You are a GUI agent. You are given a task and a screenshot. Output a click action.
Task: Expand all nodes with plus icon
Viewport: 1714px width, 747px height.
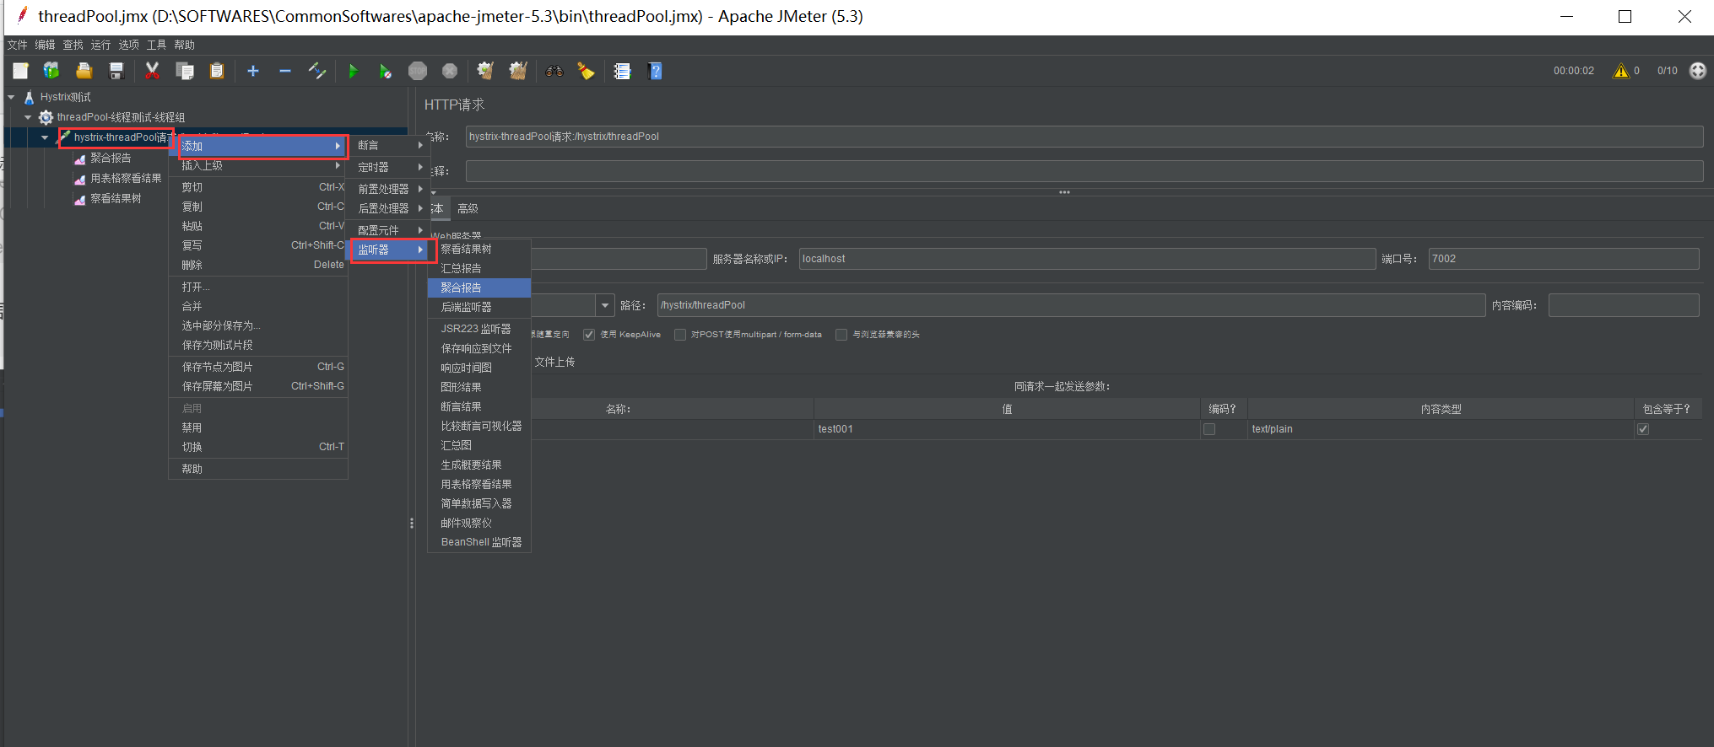click(x=253, y=71)
